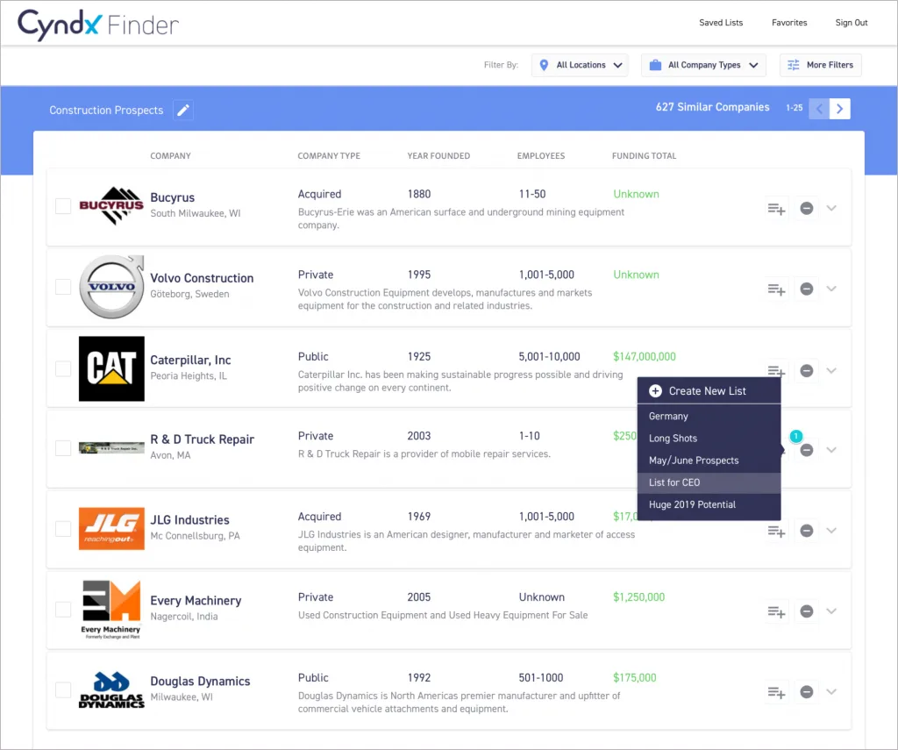Check the Volvo Construction row checkbox
This screenshot has width=898, height=750.
click(63, 287)
